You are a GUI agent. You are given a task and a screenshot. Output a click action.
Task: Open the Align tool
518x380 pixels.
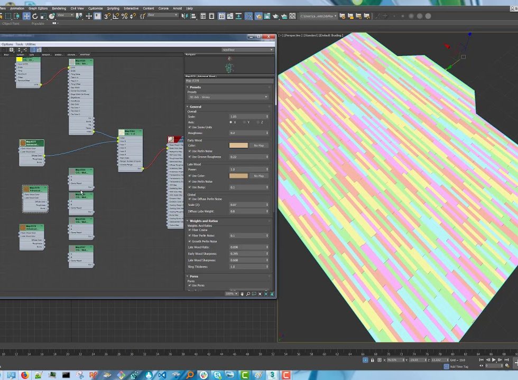pos(193,16)
